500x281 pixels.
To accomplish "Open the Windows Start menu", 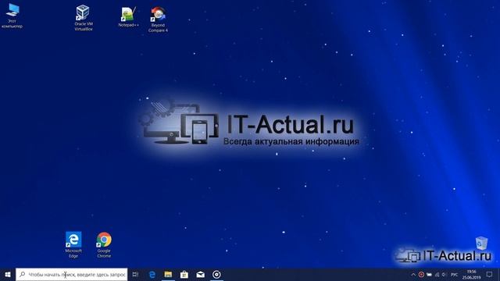I will tap(8, 274).
